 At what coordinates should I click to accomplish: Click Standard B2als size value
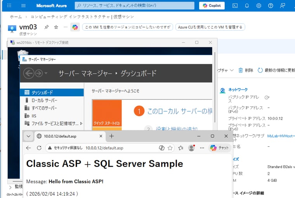pos(281,167)
